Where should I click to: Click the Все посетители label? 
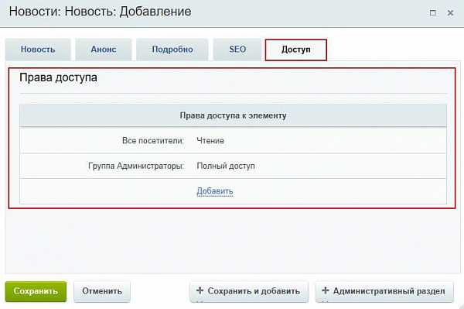coord(153,141)
